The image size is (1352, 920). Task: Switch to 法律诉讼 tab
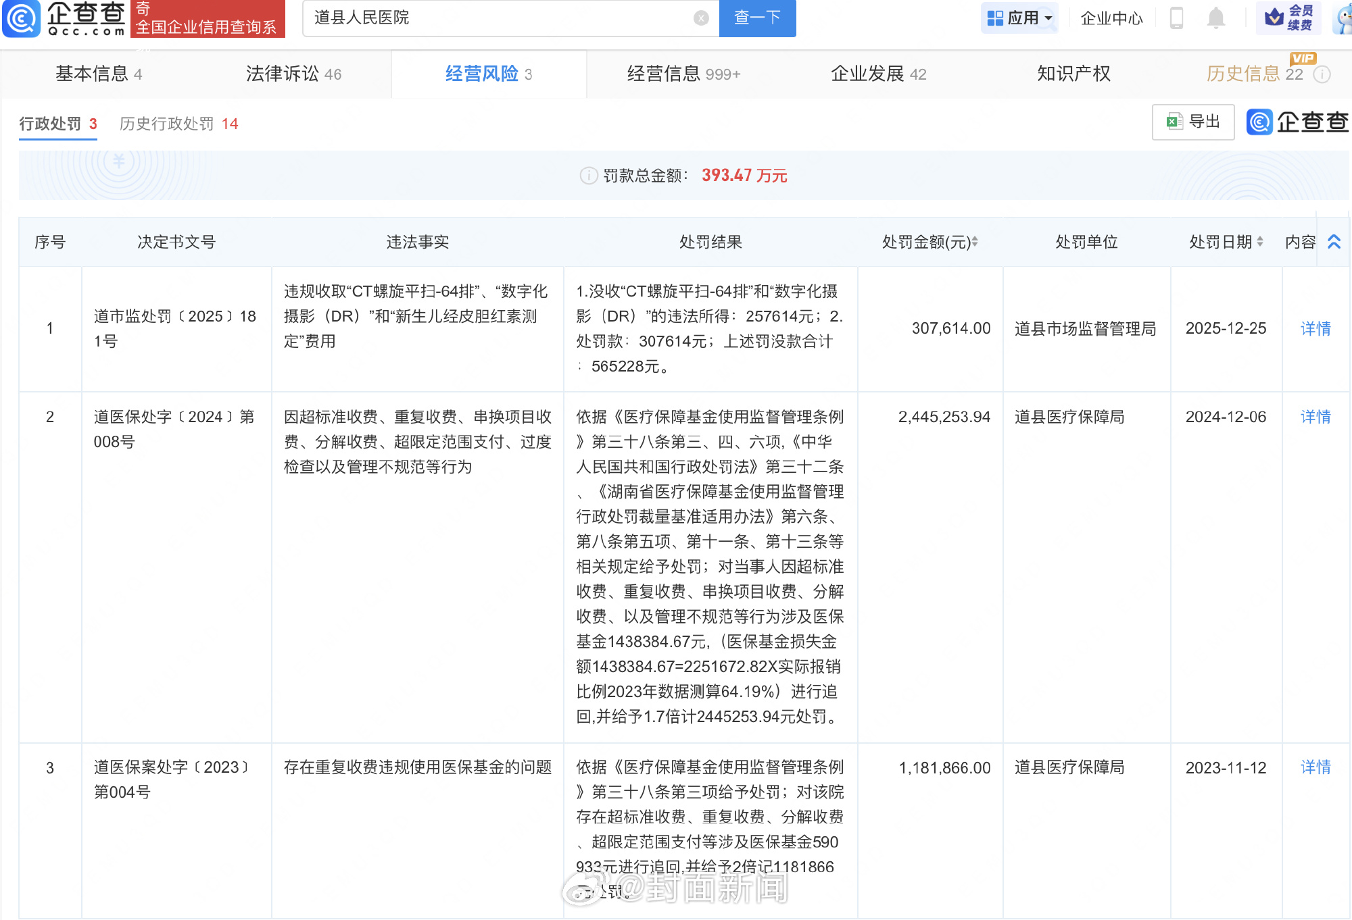coord(293,74)
